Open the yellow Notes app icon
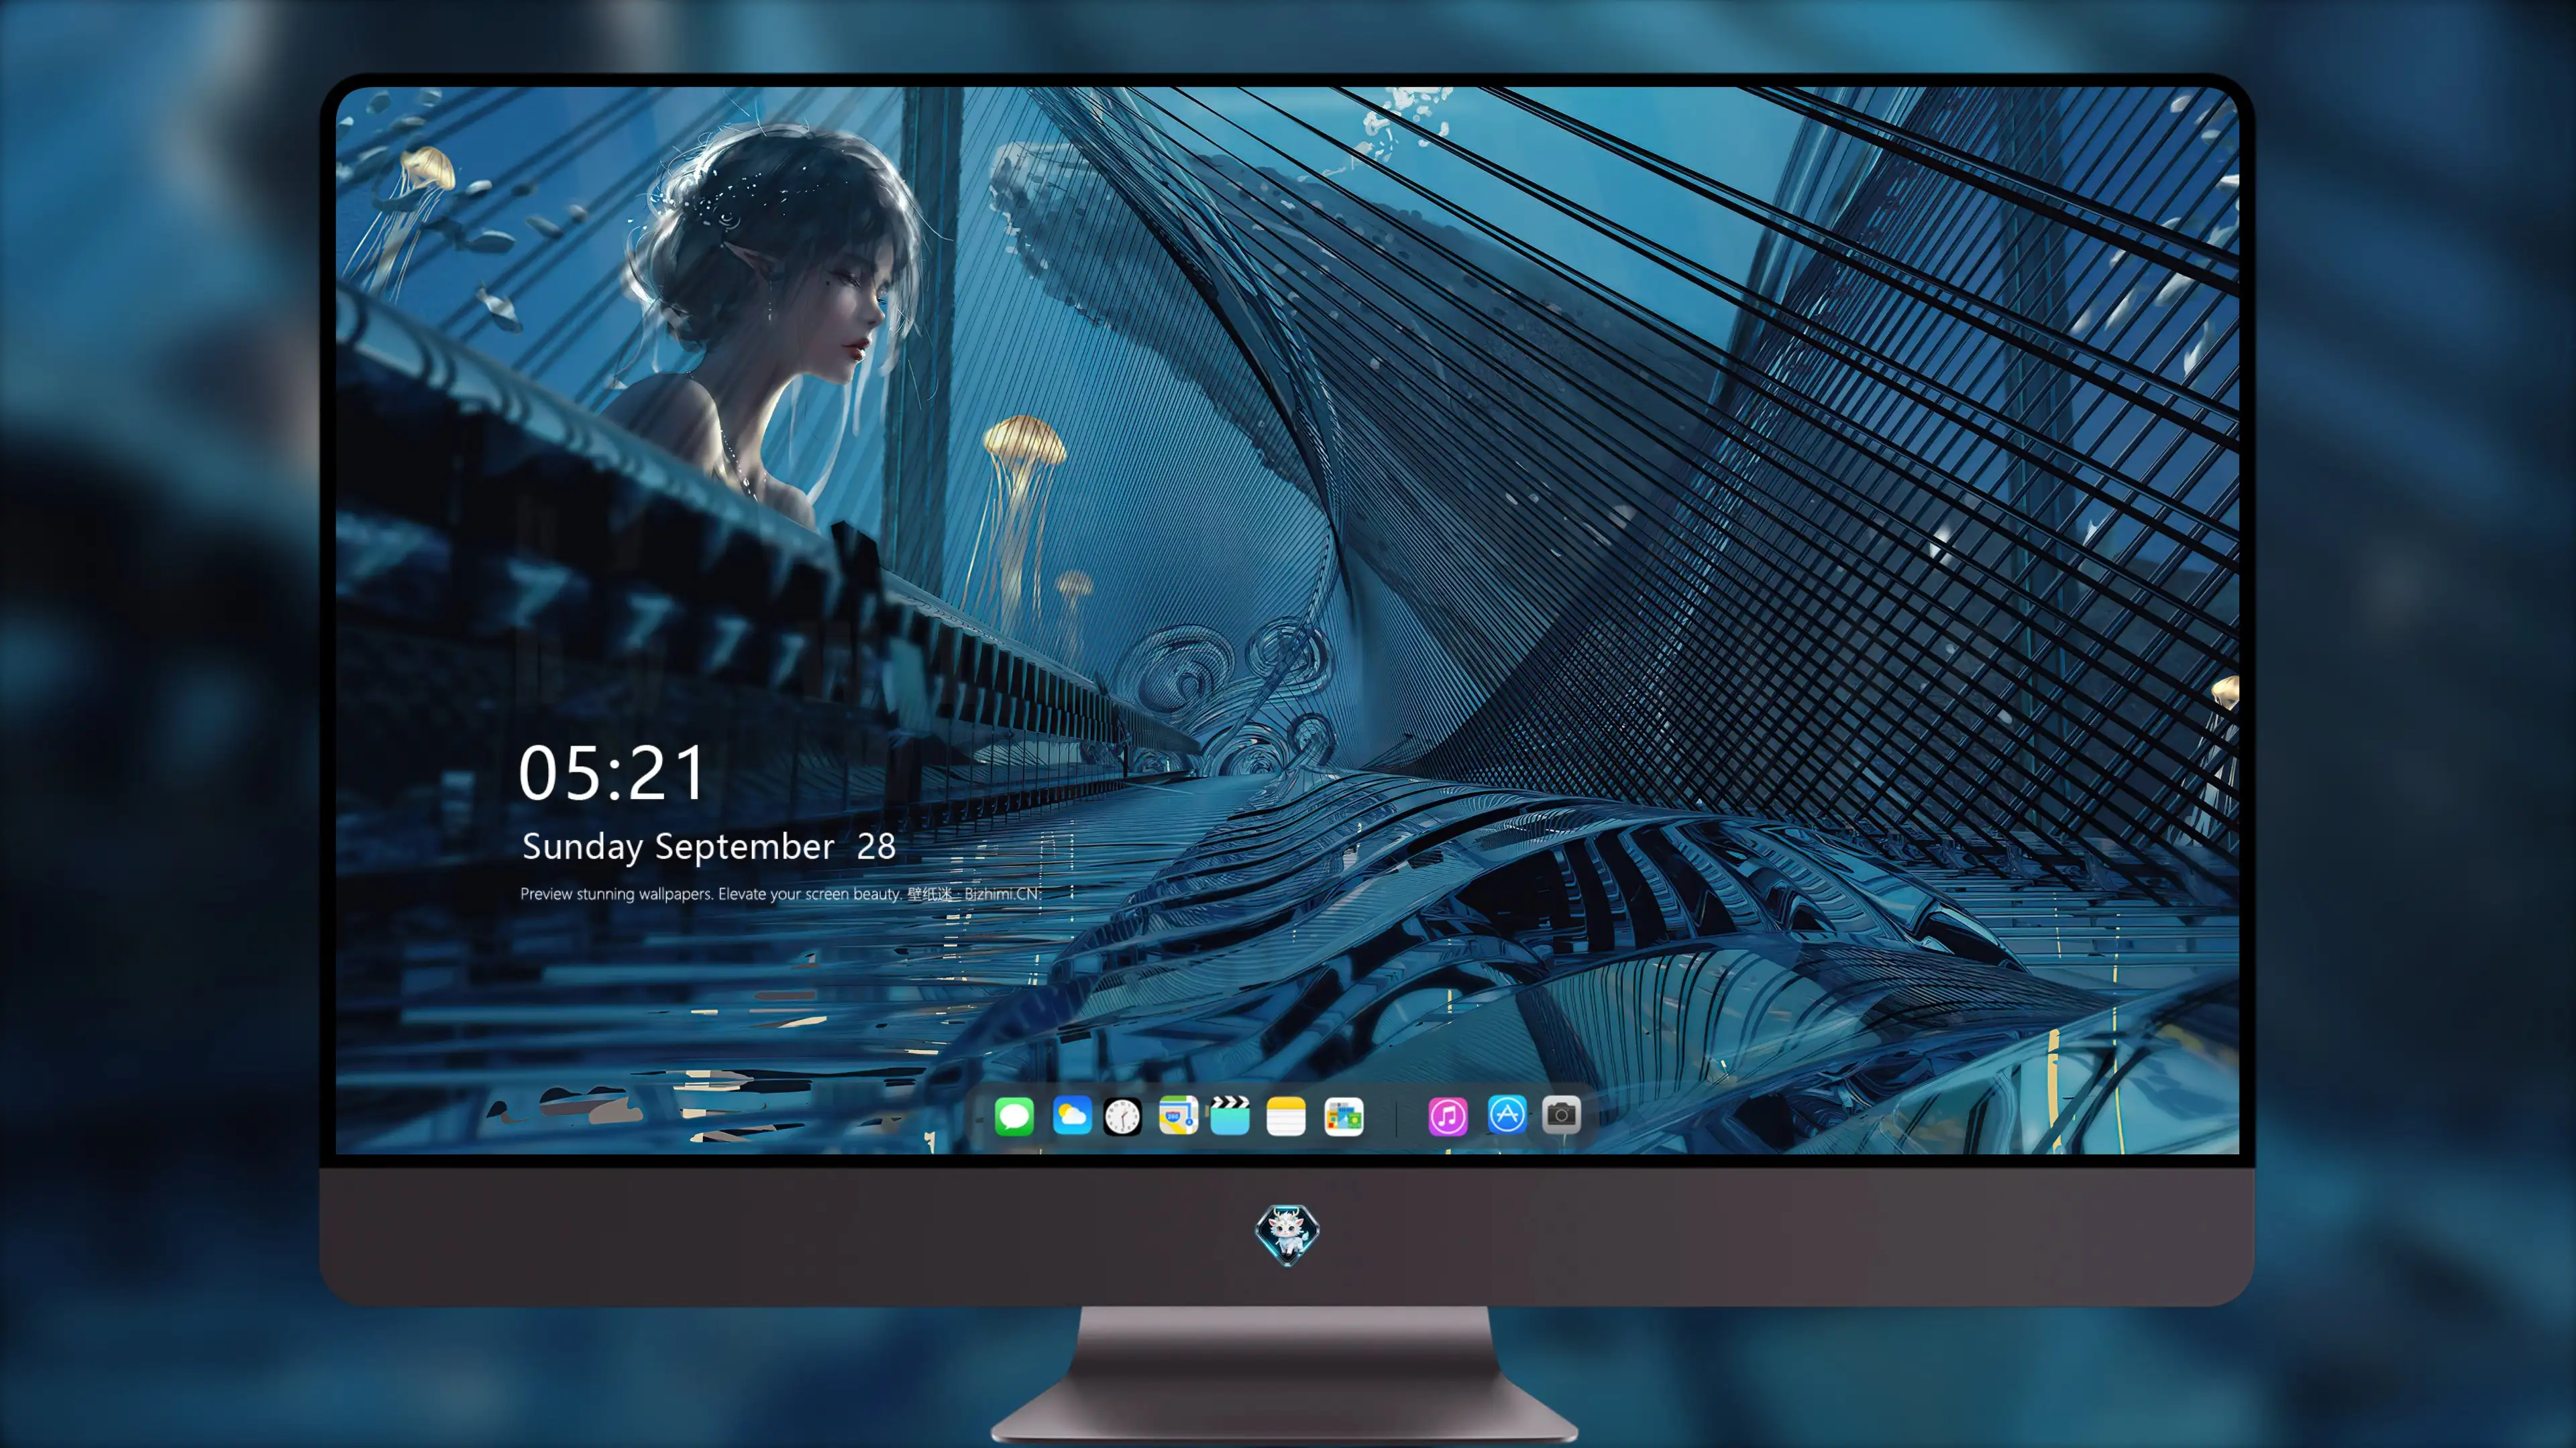 point(1286,1115)
